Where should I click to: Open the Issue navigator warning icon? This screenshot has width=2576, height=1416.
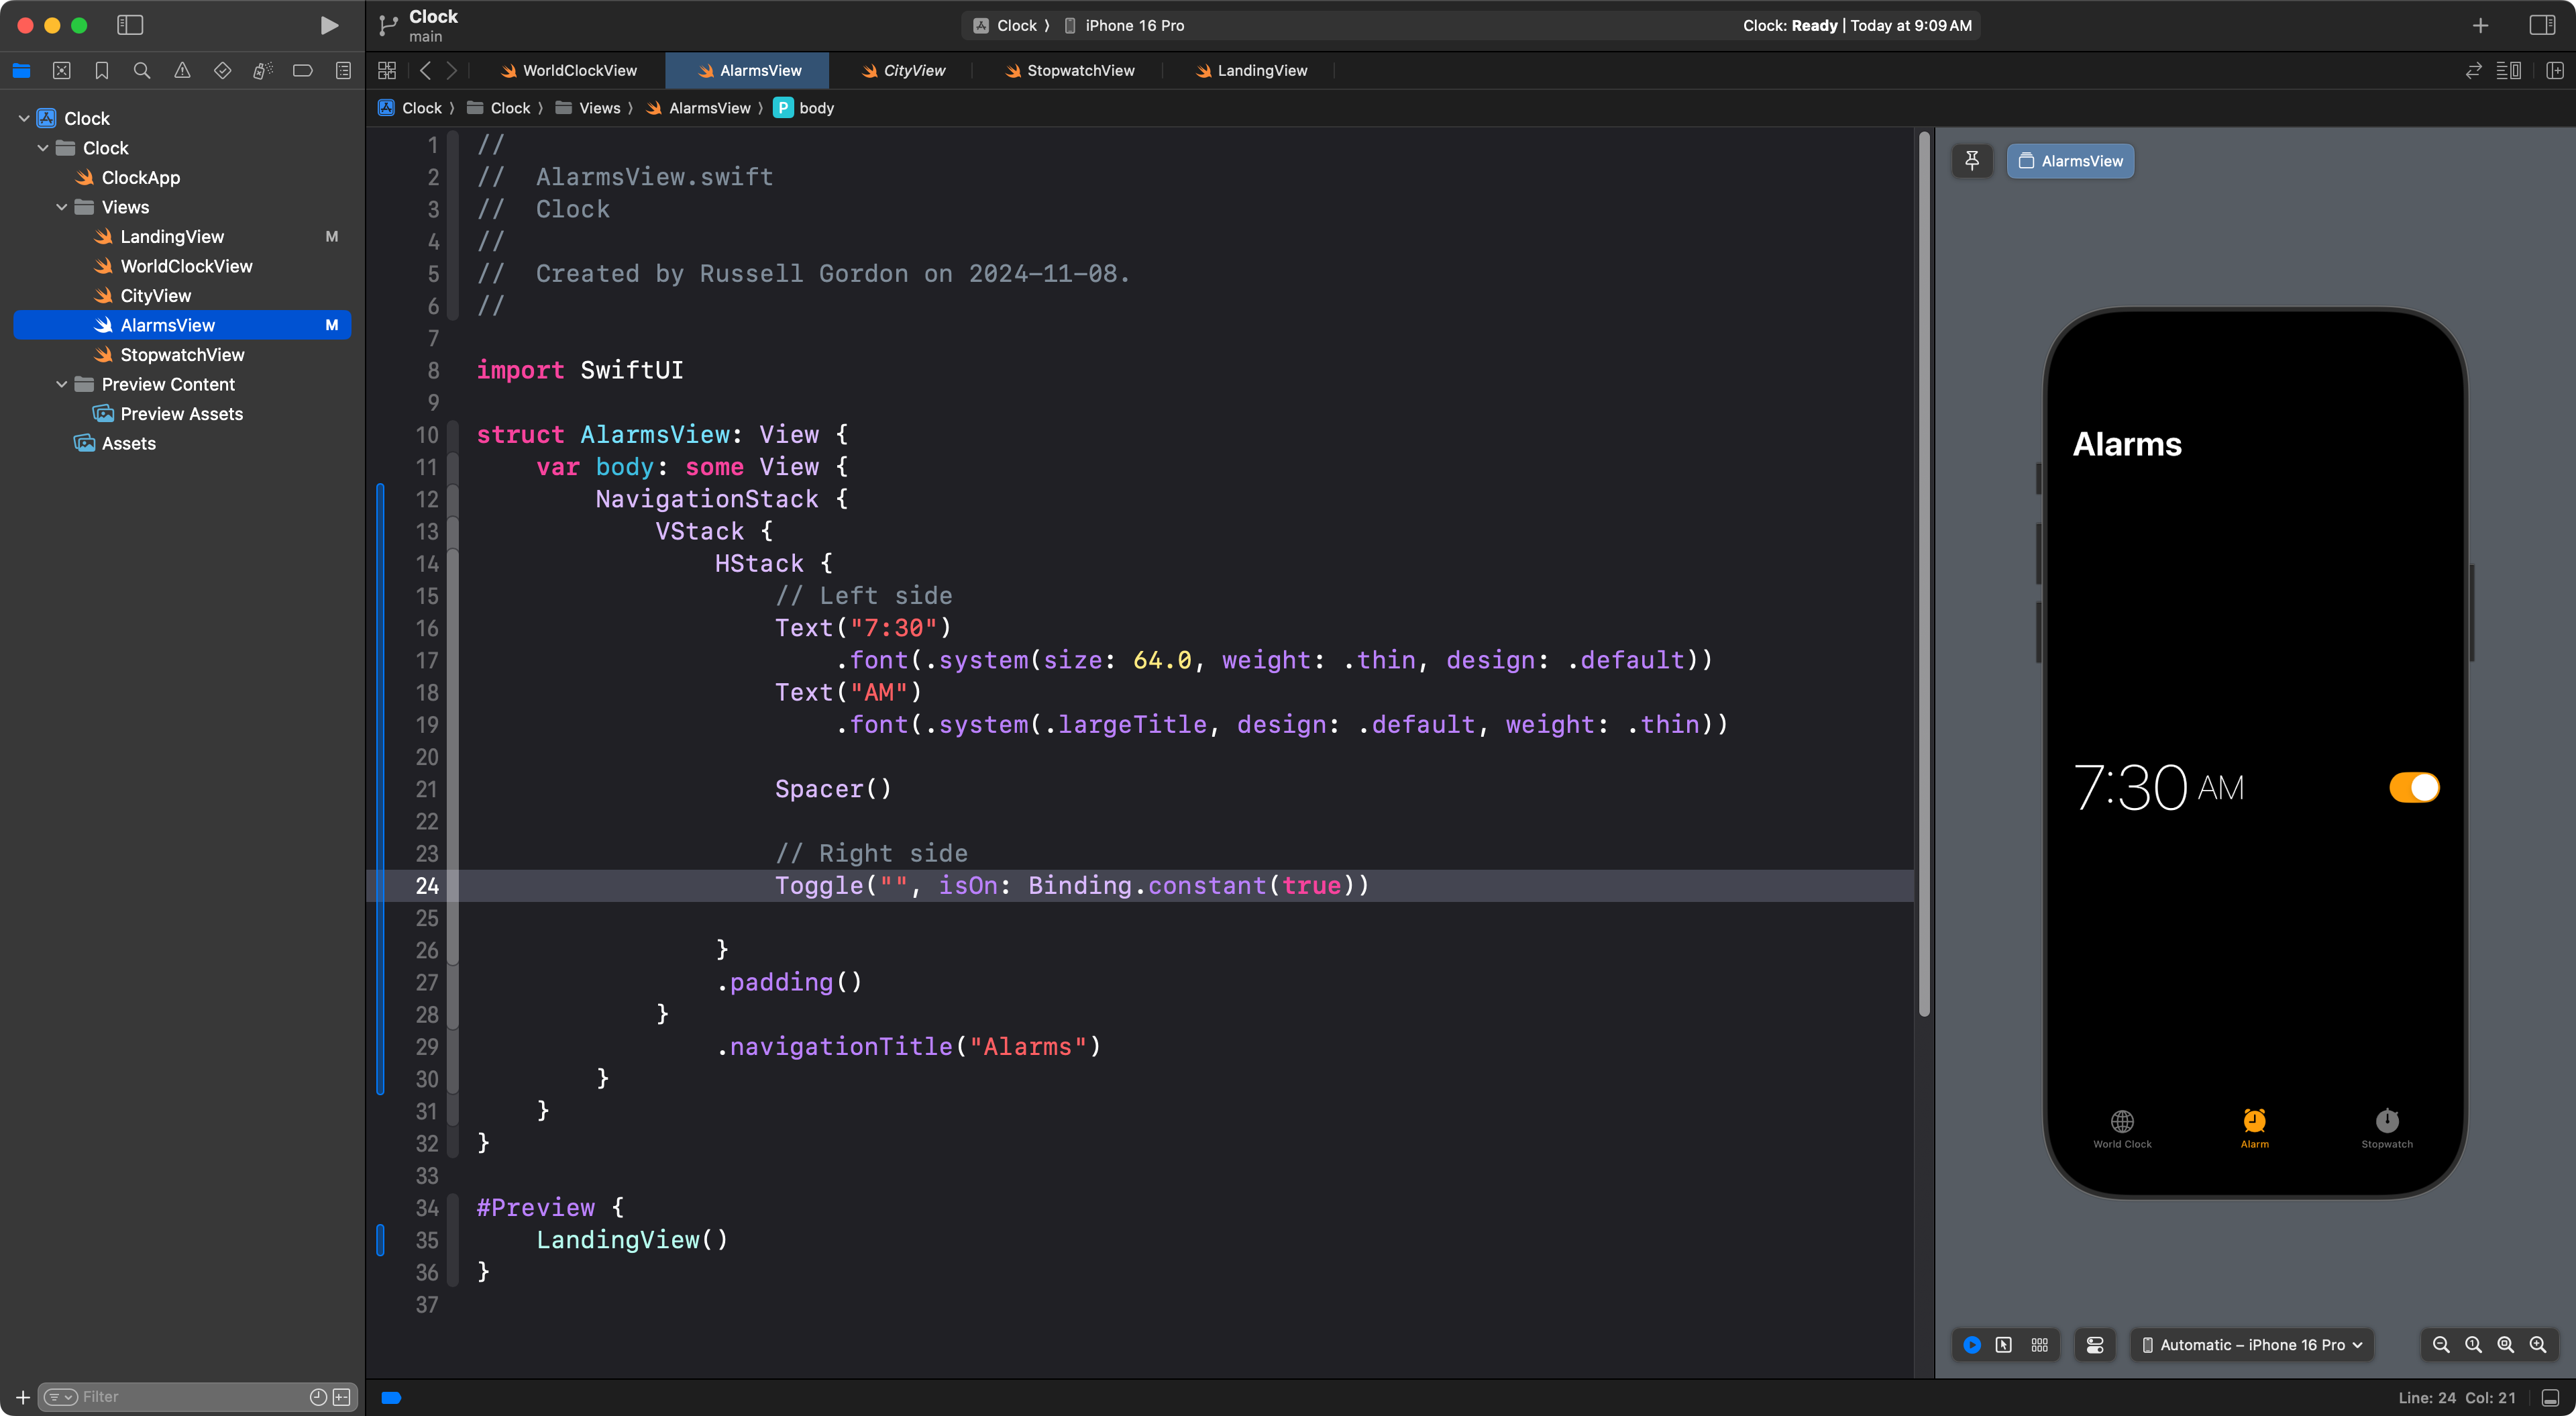pyautogui.click(x=182, y=70)
